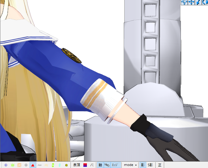This screenshot has height=168, width=208.
Task: Click the diagonal arrow zoom view icon
Action: point(198,2)
